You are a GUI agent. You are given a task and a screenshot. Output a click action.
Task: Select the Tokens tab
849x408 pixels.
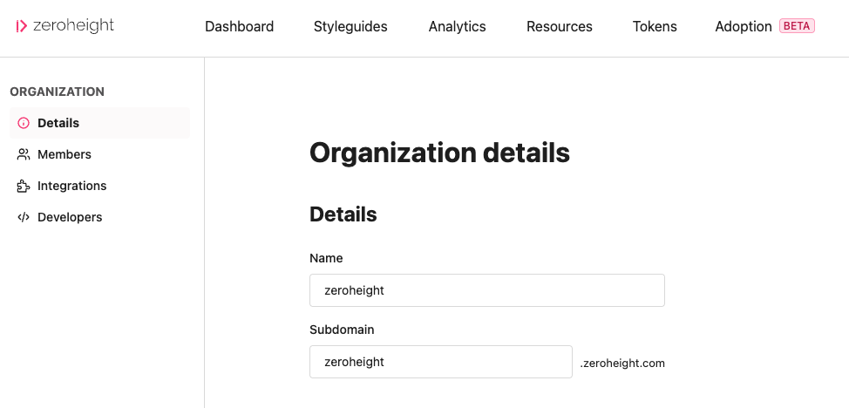pyautogui.click(x=654, y=27)
